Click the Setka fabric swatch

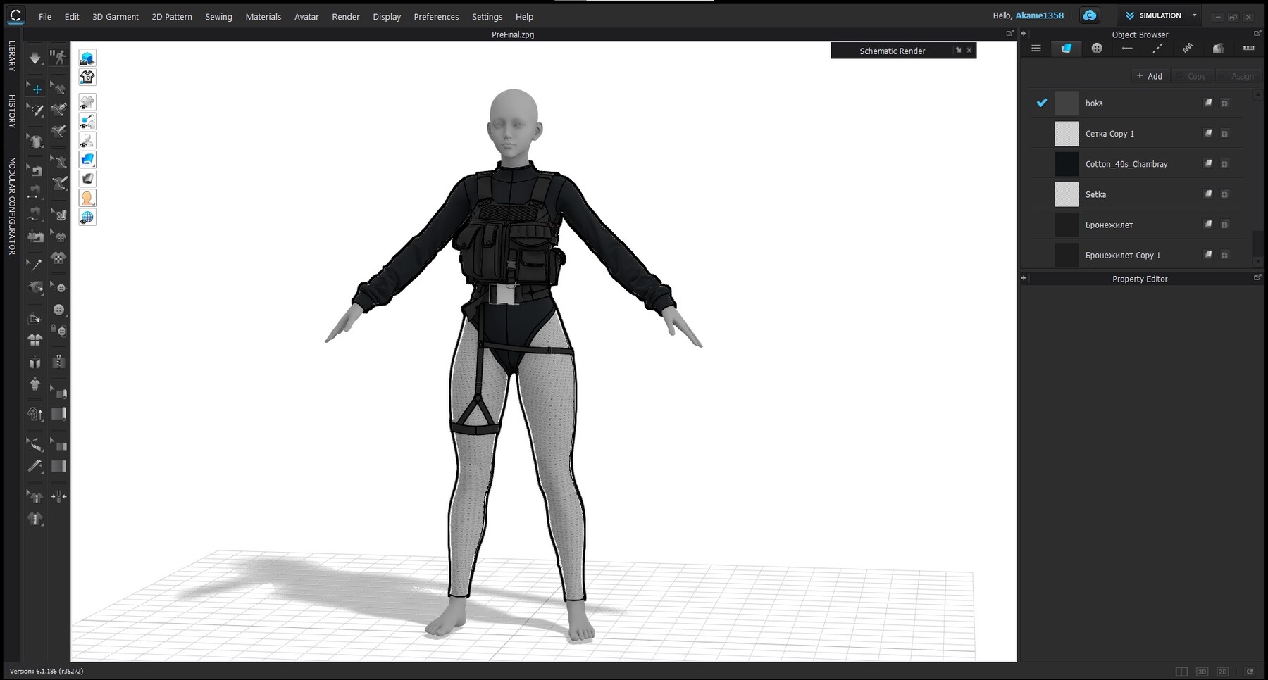pos(1067,194)
